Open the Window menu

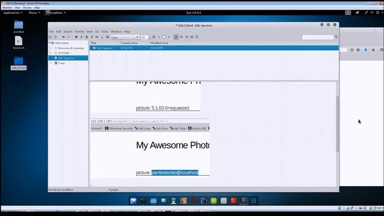[116, 32]
